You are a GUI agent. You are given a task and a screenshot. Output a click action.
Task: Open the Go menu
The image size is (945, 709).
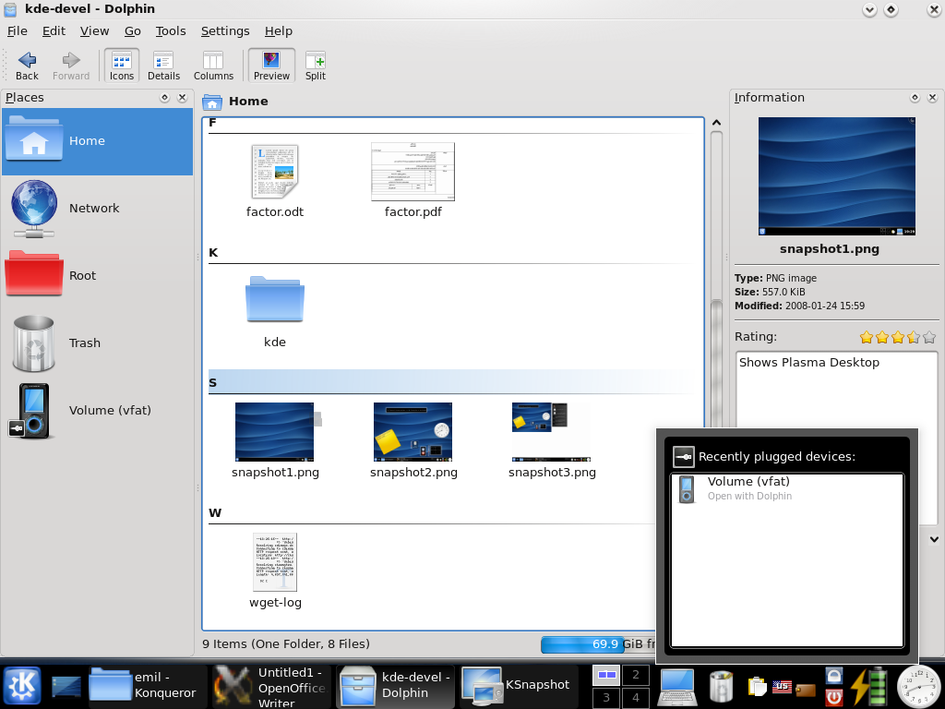[133, 31]
